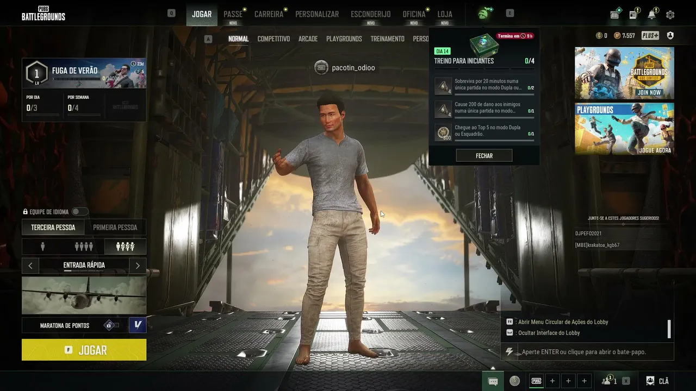The width and height of the screenshot is (696, 391).
Task: Open the Playgrounds Jogue Agora banner
Action: click(x=624, y=129)
